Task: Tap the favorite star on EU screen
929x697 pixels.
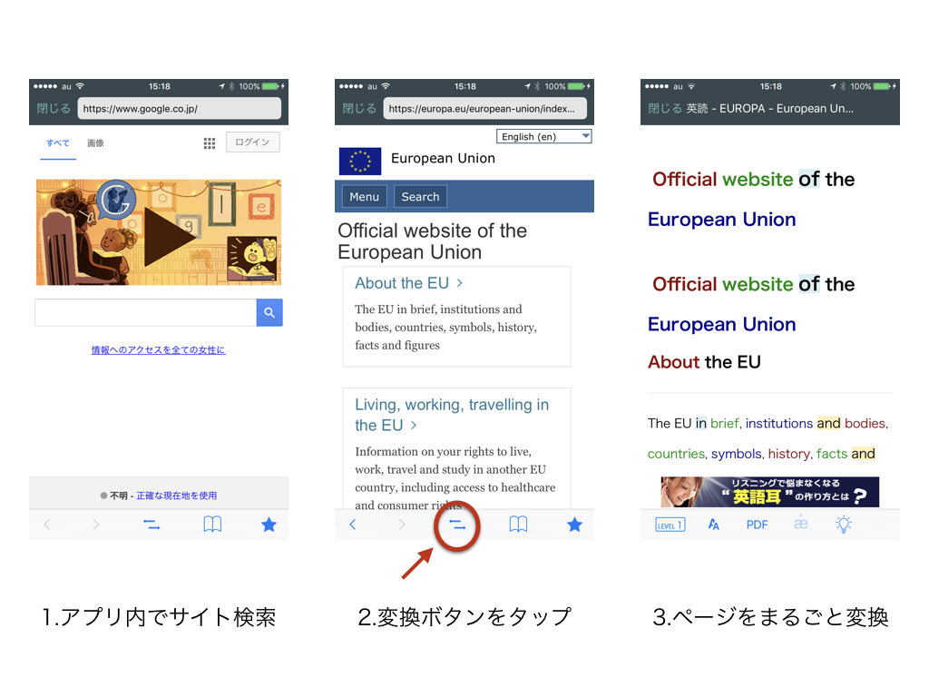Action: point(574,525)
